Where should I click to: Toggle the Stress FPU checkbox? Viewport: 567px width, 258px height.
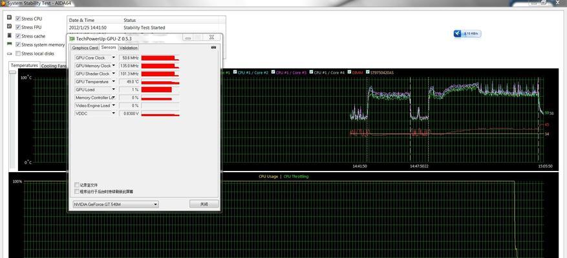tap(18, 27)
